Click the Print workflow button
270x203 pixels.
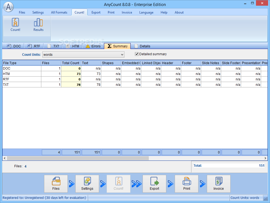point(187,184)
